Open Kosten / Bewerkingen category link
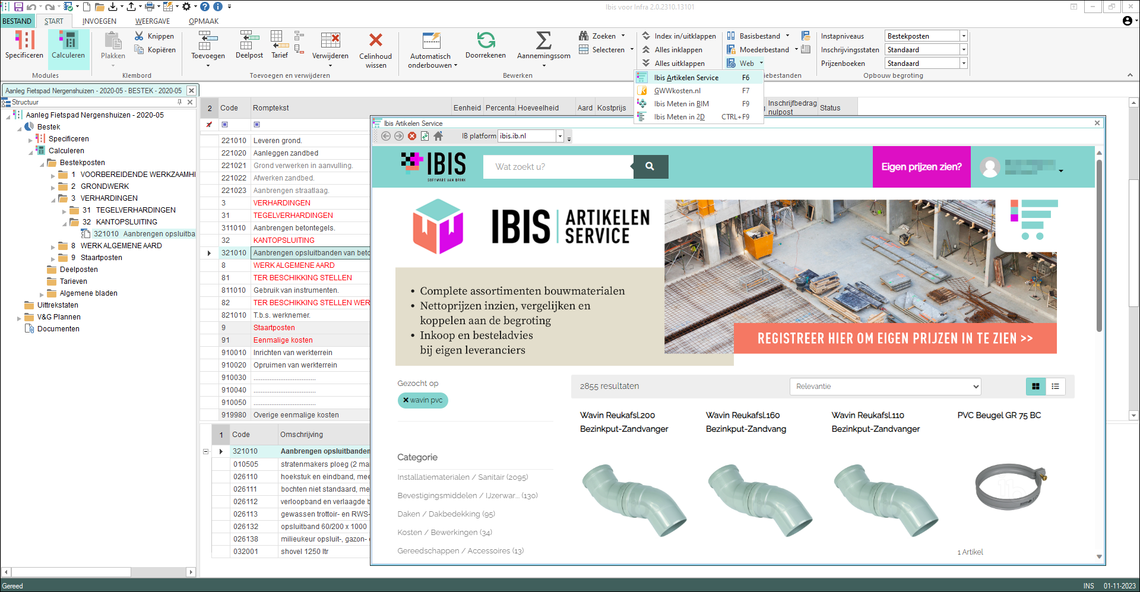This screenshot has width=1140, height=592. (445, 533)
